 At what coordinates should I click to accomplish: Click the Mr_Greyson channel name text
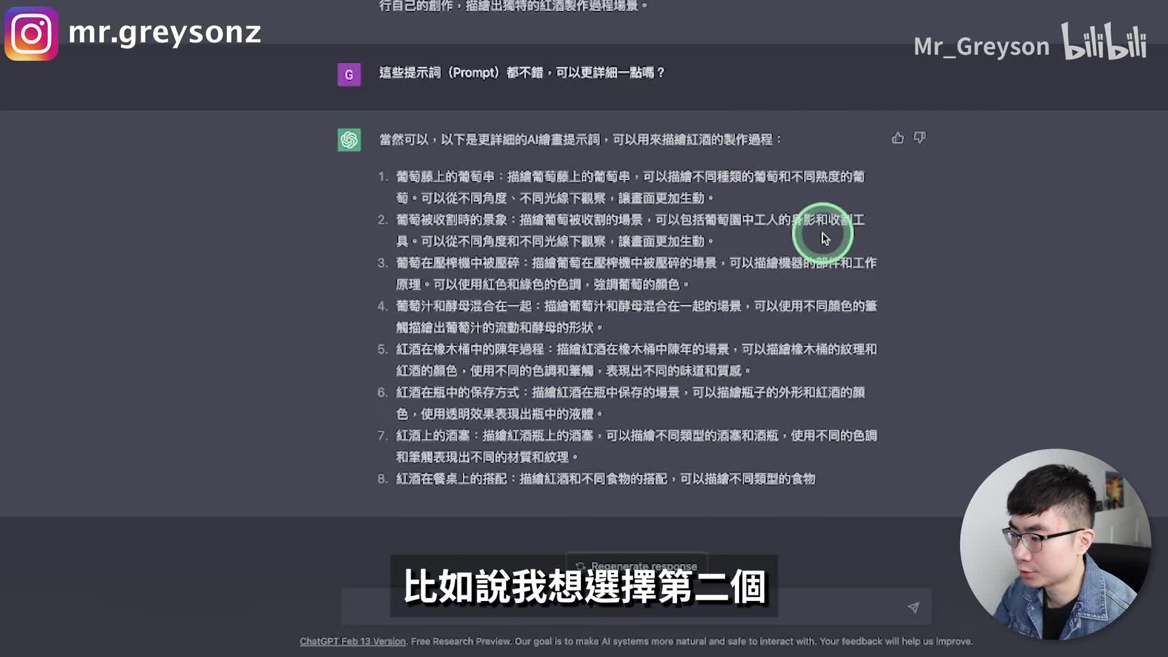(x=981, y=47)
